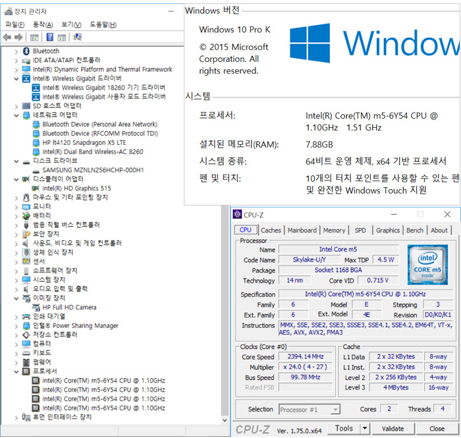461x438 pixels.
Task: Click the Specification field in CPU-Z
Action: [366, 294]
